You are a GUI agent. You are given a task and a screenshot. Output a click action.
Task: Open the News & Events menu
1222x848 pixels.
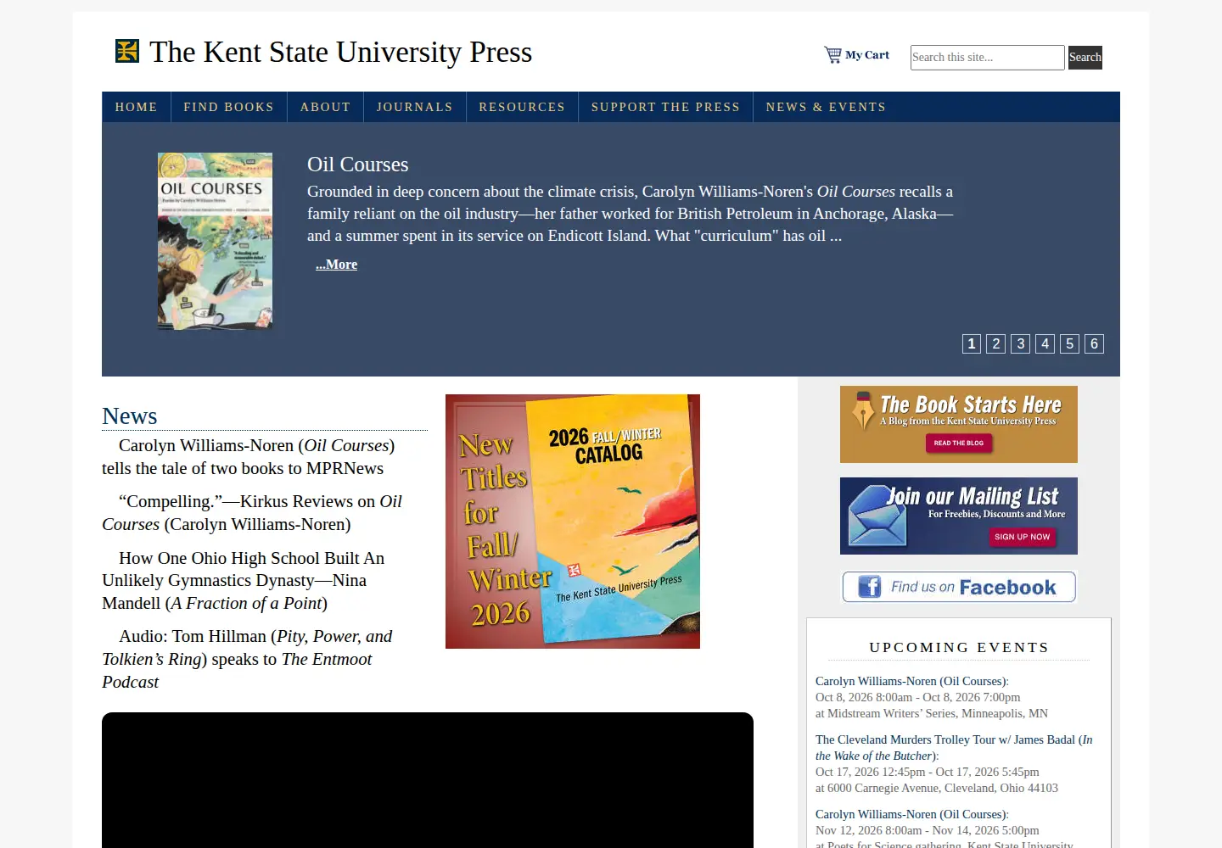827,107
